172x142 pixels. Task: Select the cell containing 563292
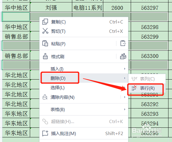(149, 104)
